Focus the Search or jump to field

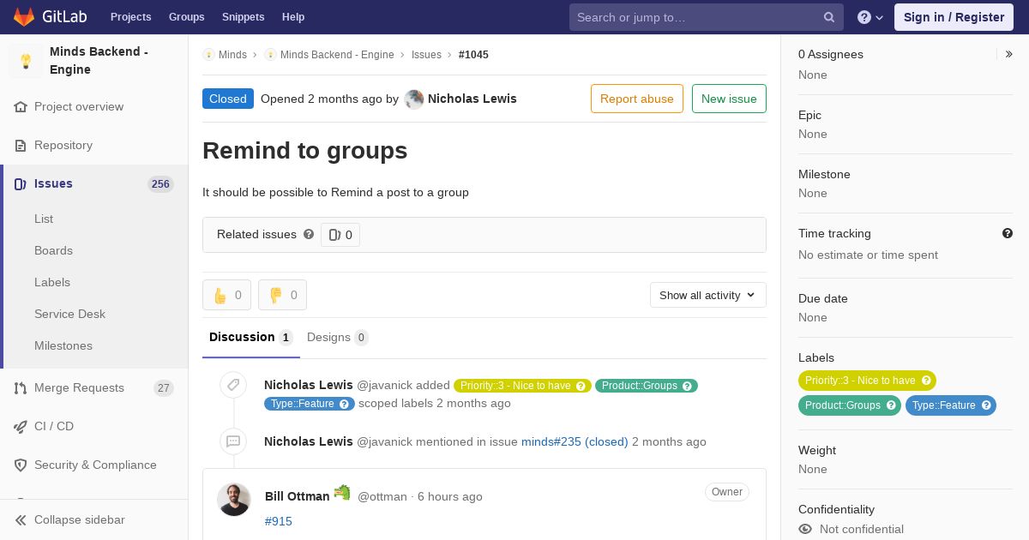707,17
